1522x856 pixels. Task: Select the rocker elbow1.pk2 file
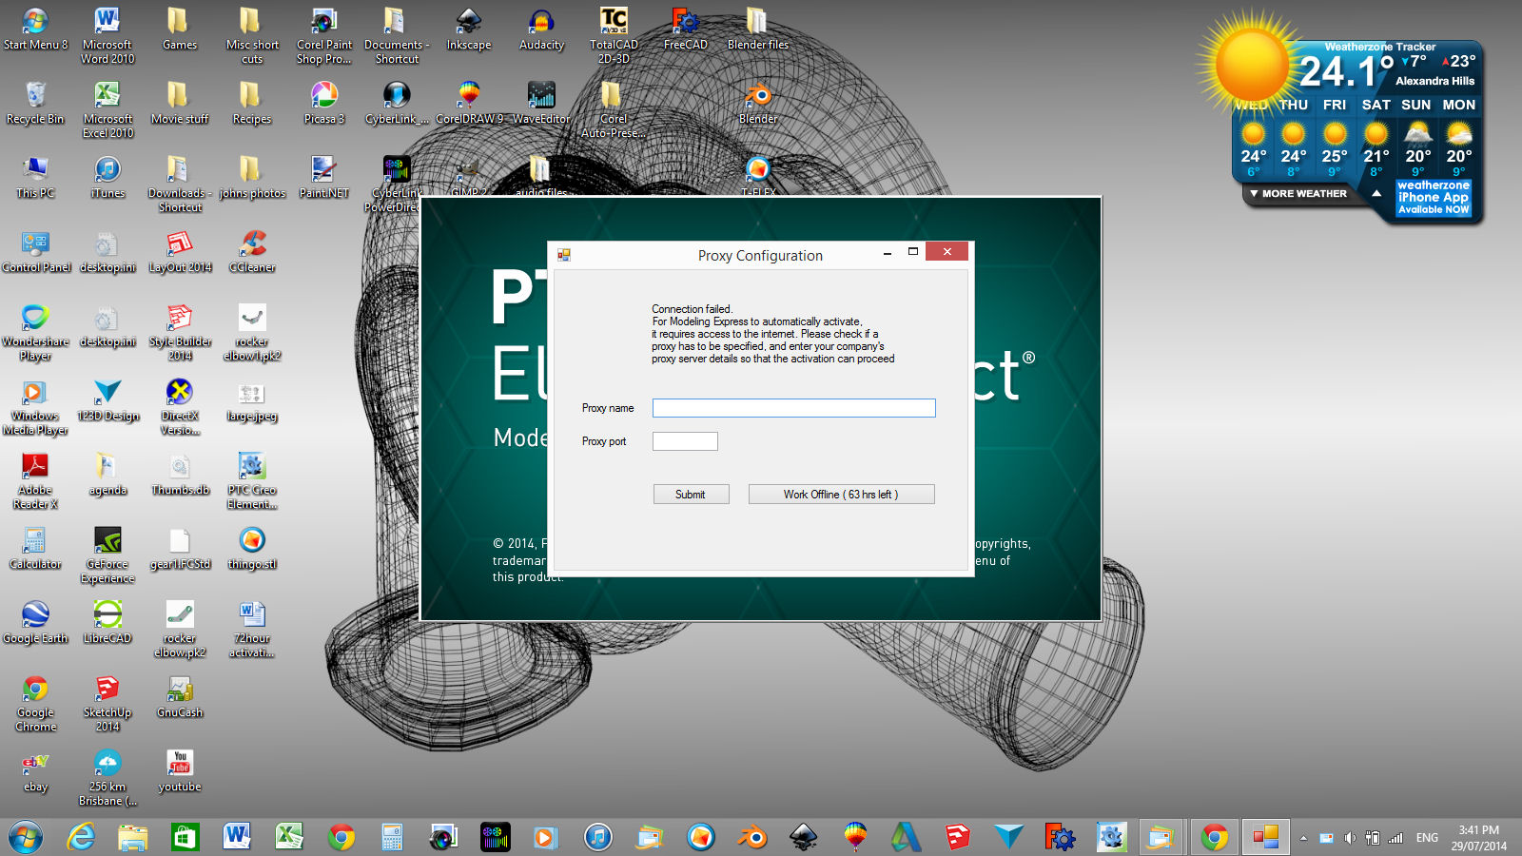click(x=252, y=332)
